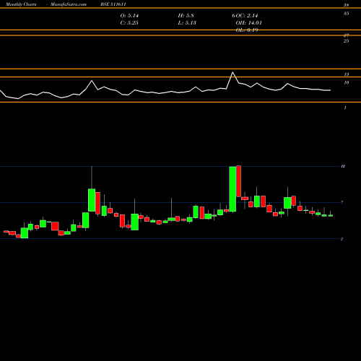Click the '10' axis label on upper chart
The image size is (361, 361).
coord(346,82)
